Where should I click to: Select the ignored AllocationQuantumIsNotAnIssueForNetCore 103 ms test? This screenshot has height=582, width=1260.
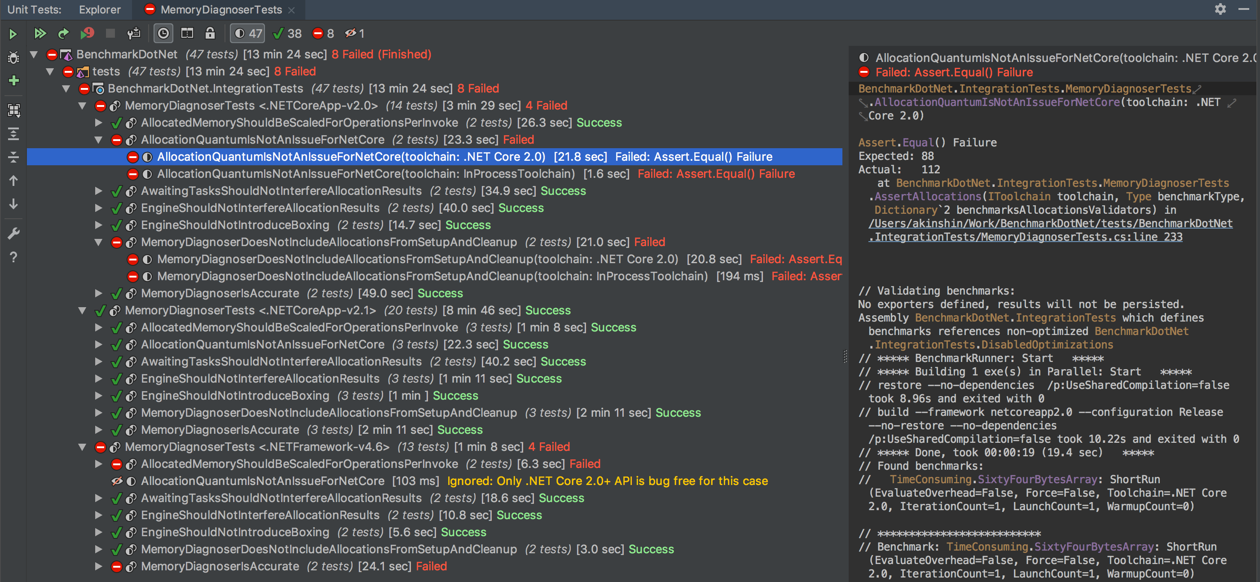click(x=435, y=481)
